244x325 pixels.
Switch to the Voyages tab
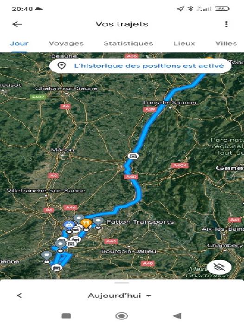[66, 44]
